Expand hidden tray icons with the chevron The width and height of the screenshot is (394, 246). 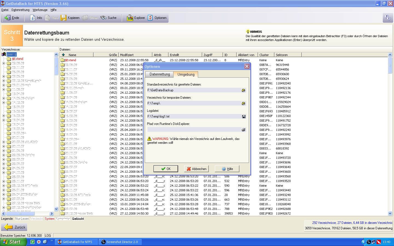[363, 242]
